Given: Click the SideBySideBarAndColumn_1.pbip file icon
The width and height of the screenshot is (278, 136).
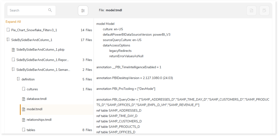Looking at the screenshot, I should click(x=13, y=50).
